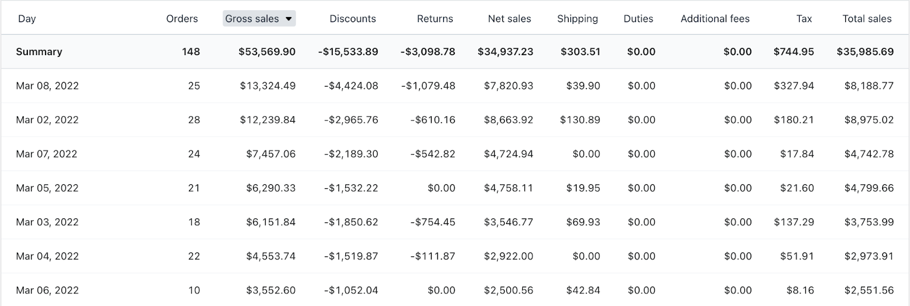Select the Duties column header
This screenshot has width=910, height=306.
click(x=638, y=19)
